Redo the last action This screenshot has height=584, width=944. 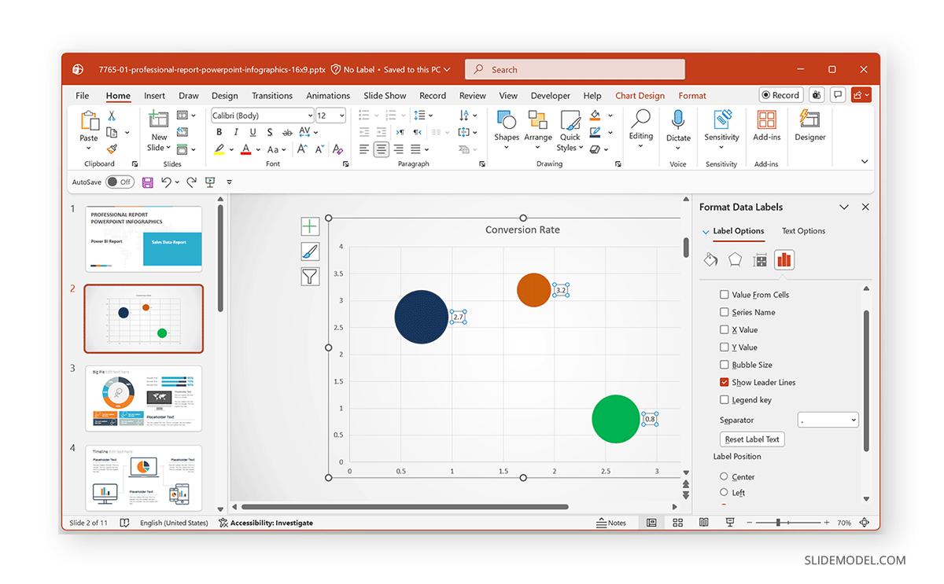[x=191, y=182]
